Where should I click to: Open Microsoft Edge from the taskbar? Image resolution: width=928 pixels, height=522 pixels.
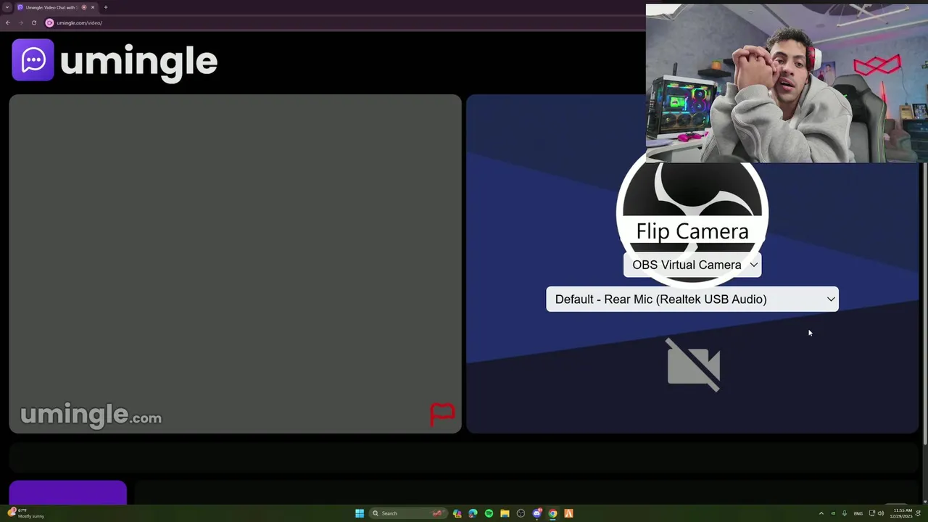pyautogui.click(x=473, y=513)
